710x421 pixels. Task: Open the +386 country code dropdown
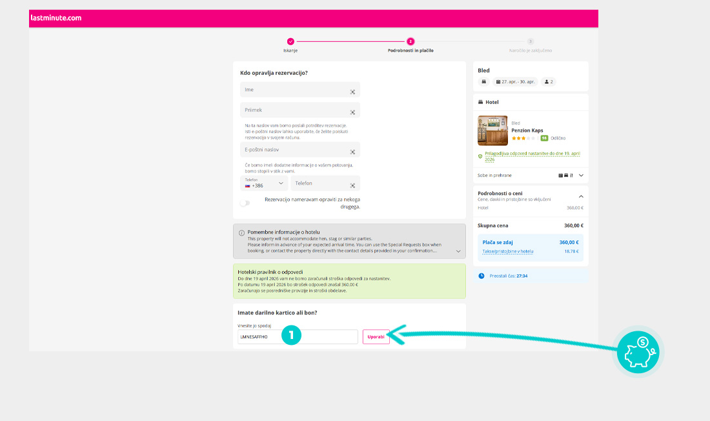point(264,184)
